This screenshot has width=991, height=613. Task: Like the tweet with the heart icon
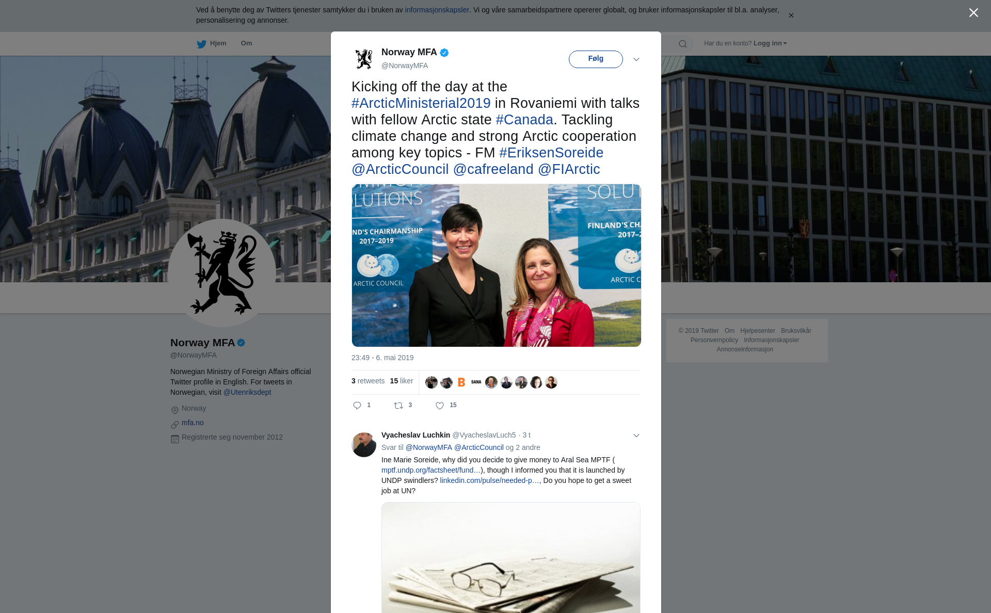[440, 406]
